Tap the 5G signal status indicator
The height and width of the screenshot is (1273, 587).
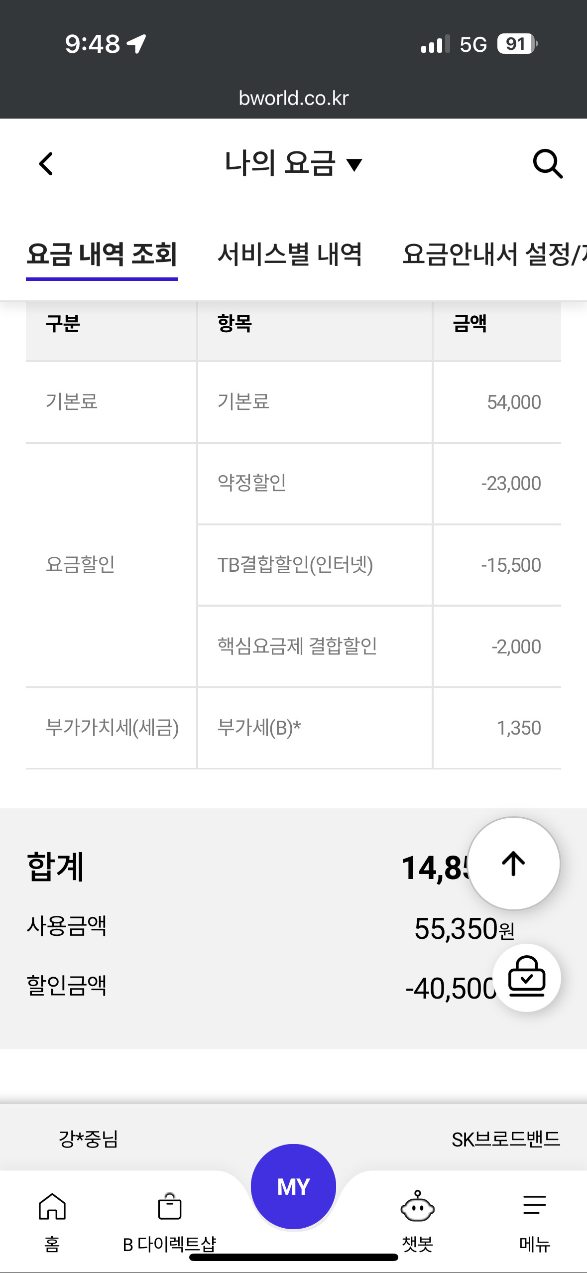[472, 45]
